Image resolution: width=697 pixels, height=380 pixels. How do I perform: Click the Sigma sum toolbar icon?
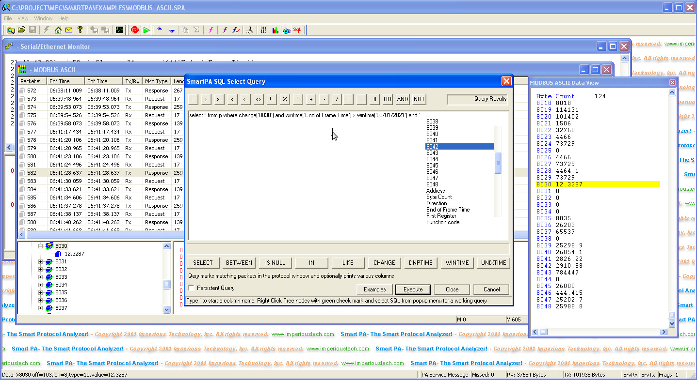click(196, 30)
